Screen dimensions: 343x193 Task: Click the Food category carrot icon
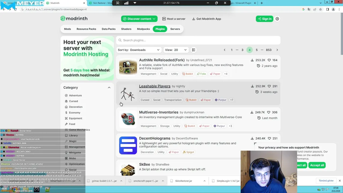(x=66, y=124)
